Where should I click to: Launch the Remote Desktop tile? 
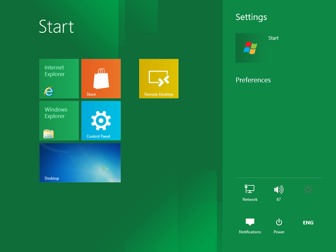pyautogui.click(x=159, y=79)
